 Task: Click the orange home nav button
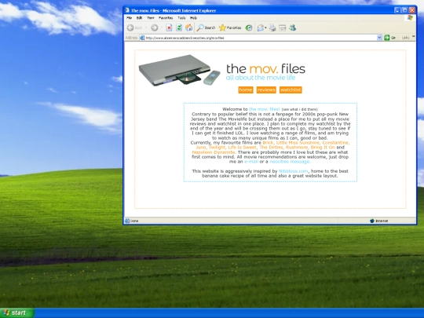pyautogui.click(x=246, y=90)
